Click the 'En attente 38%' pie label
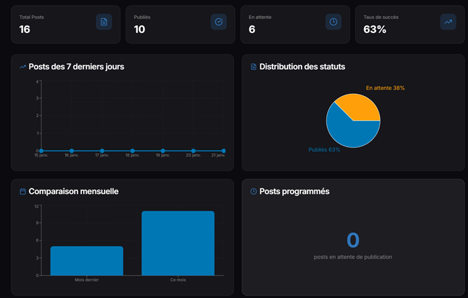This screenshot has height=298, width=468. [385, 88]
